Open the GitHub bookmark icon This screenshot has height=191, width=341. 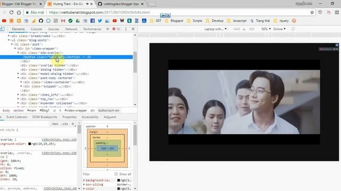[41, 21]
